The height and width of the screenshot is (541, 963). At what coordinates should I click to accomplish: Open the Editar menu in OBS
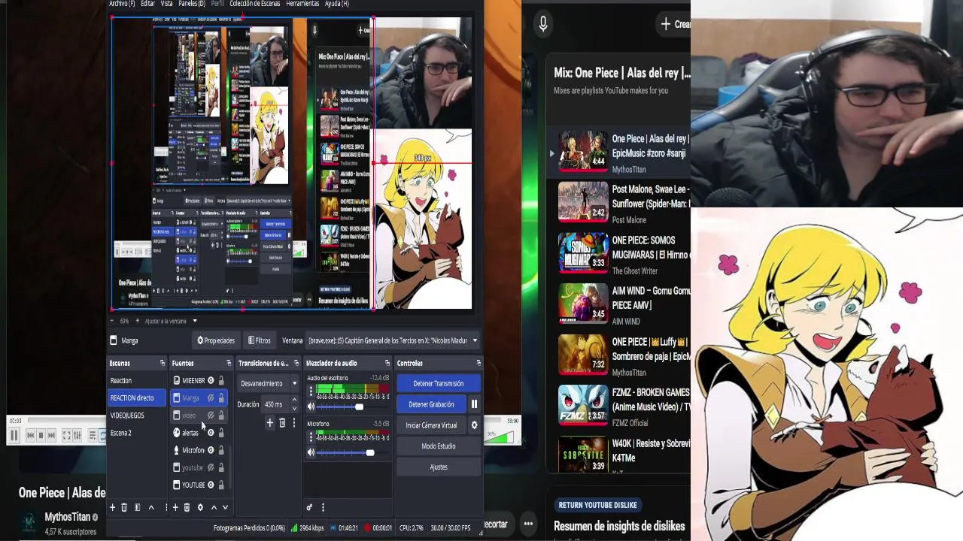click(x=147, y=4)
